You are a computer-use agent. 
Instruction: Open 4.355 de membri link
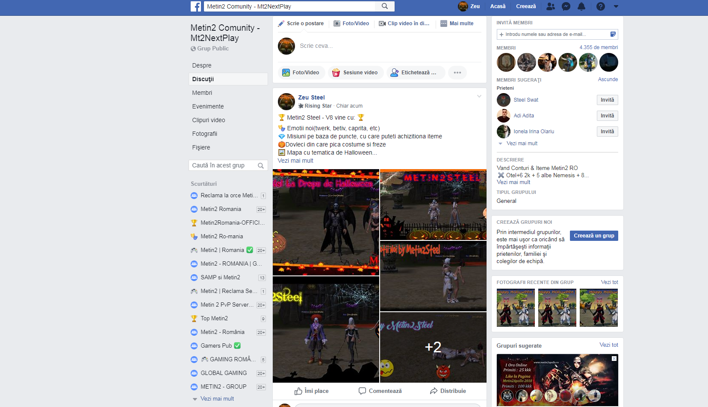click(599, 47)
